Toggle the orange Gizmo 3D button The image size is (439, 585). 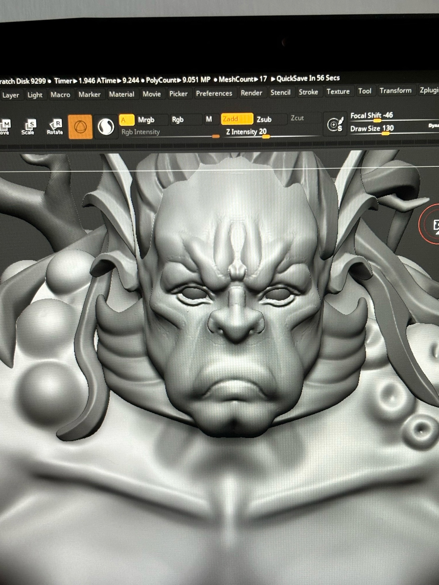(x=80, y=127)
